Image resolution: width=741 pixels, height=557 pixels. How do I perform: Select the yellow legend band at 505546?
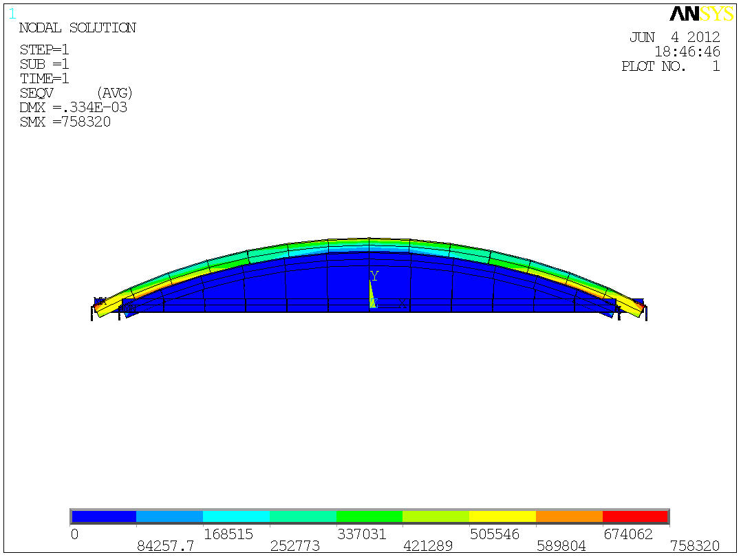coord(502,516)
